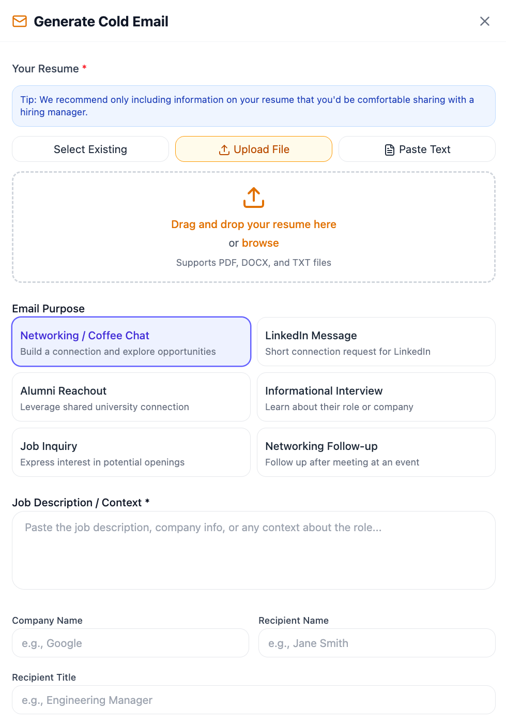Click the orange envelope icon in the header

(x=20, y=21)
